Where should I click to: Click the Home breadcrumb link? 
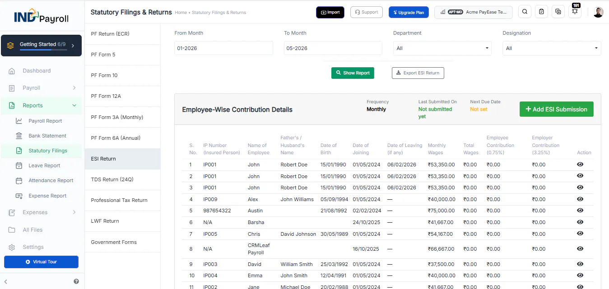[181, 13]
